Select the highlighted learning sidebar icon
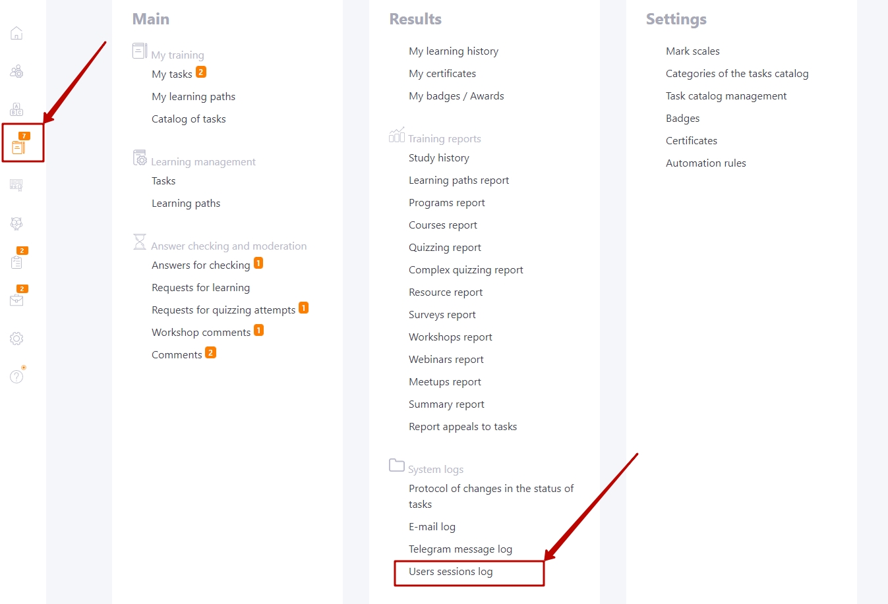Viewport: 888px width, 604px height. (x=18, y=147)
